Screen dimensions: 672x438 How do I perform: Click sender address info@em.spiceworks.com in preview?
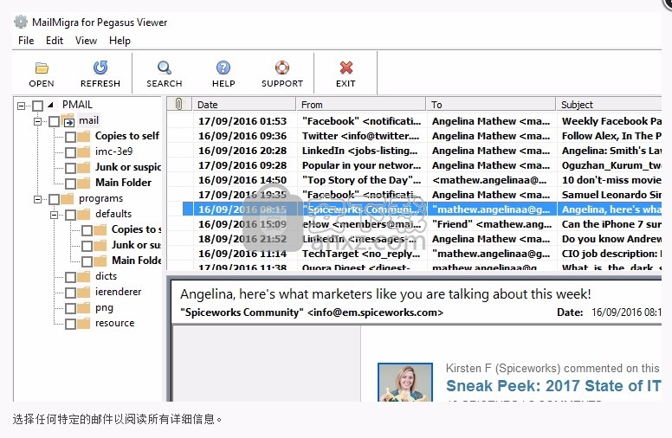coord(376,312)
